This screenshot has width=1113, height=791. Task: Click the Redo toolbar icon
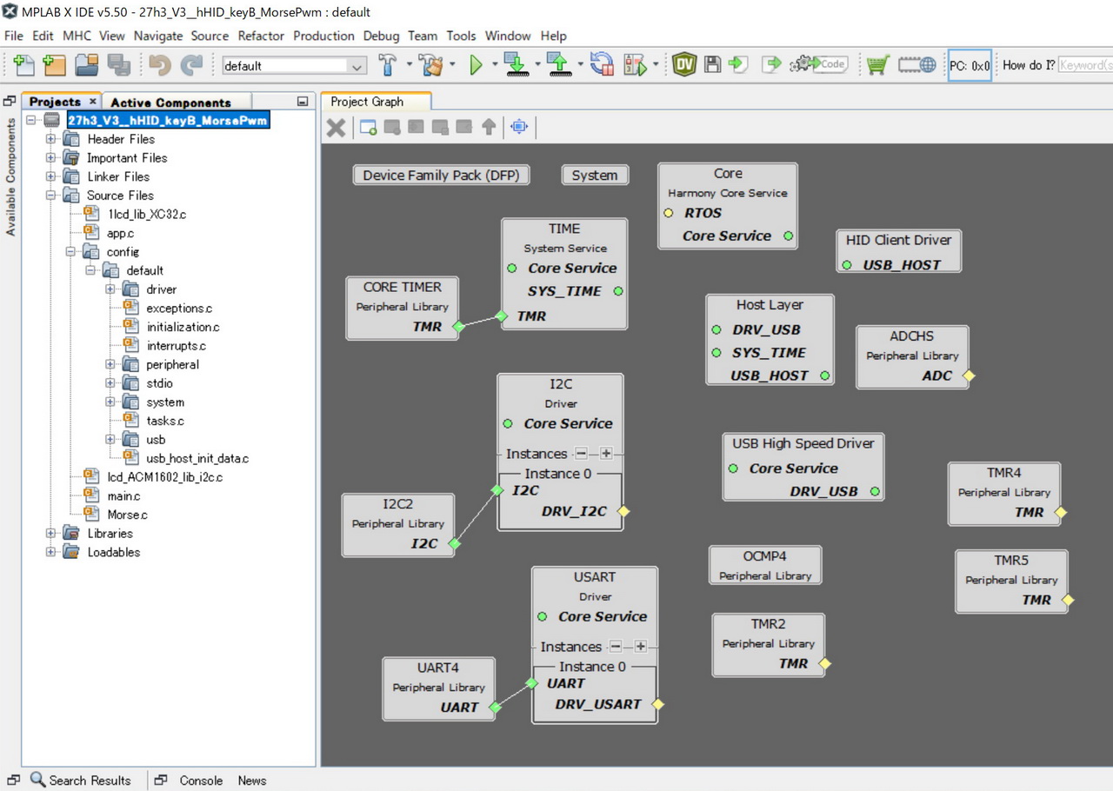tap(191, 64)
